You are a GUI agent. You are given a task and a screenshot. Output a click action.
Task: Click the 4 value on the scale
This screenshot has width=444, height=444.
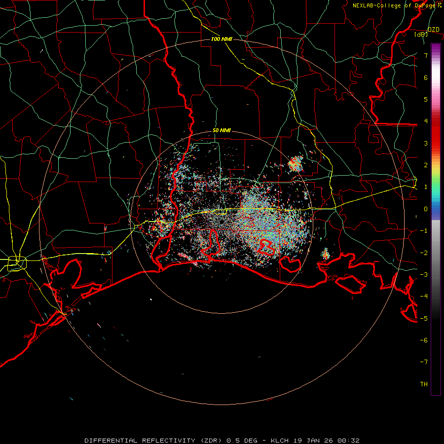click(x=426, y=121)
